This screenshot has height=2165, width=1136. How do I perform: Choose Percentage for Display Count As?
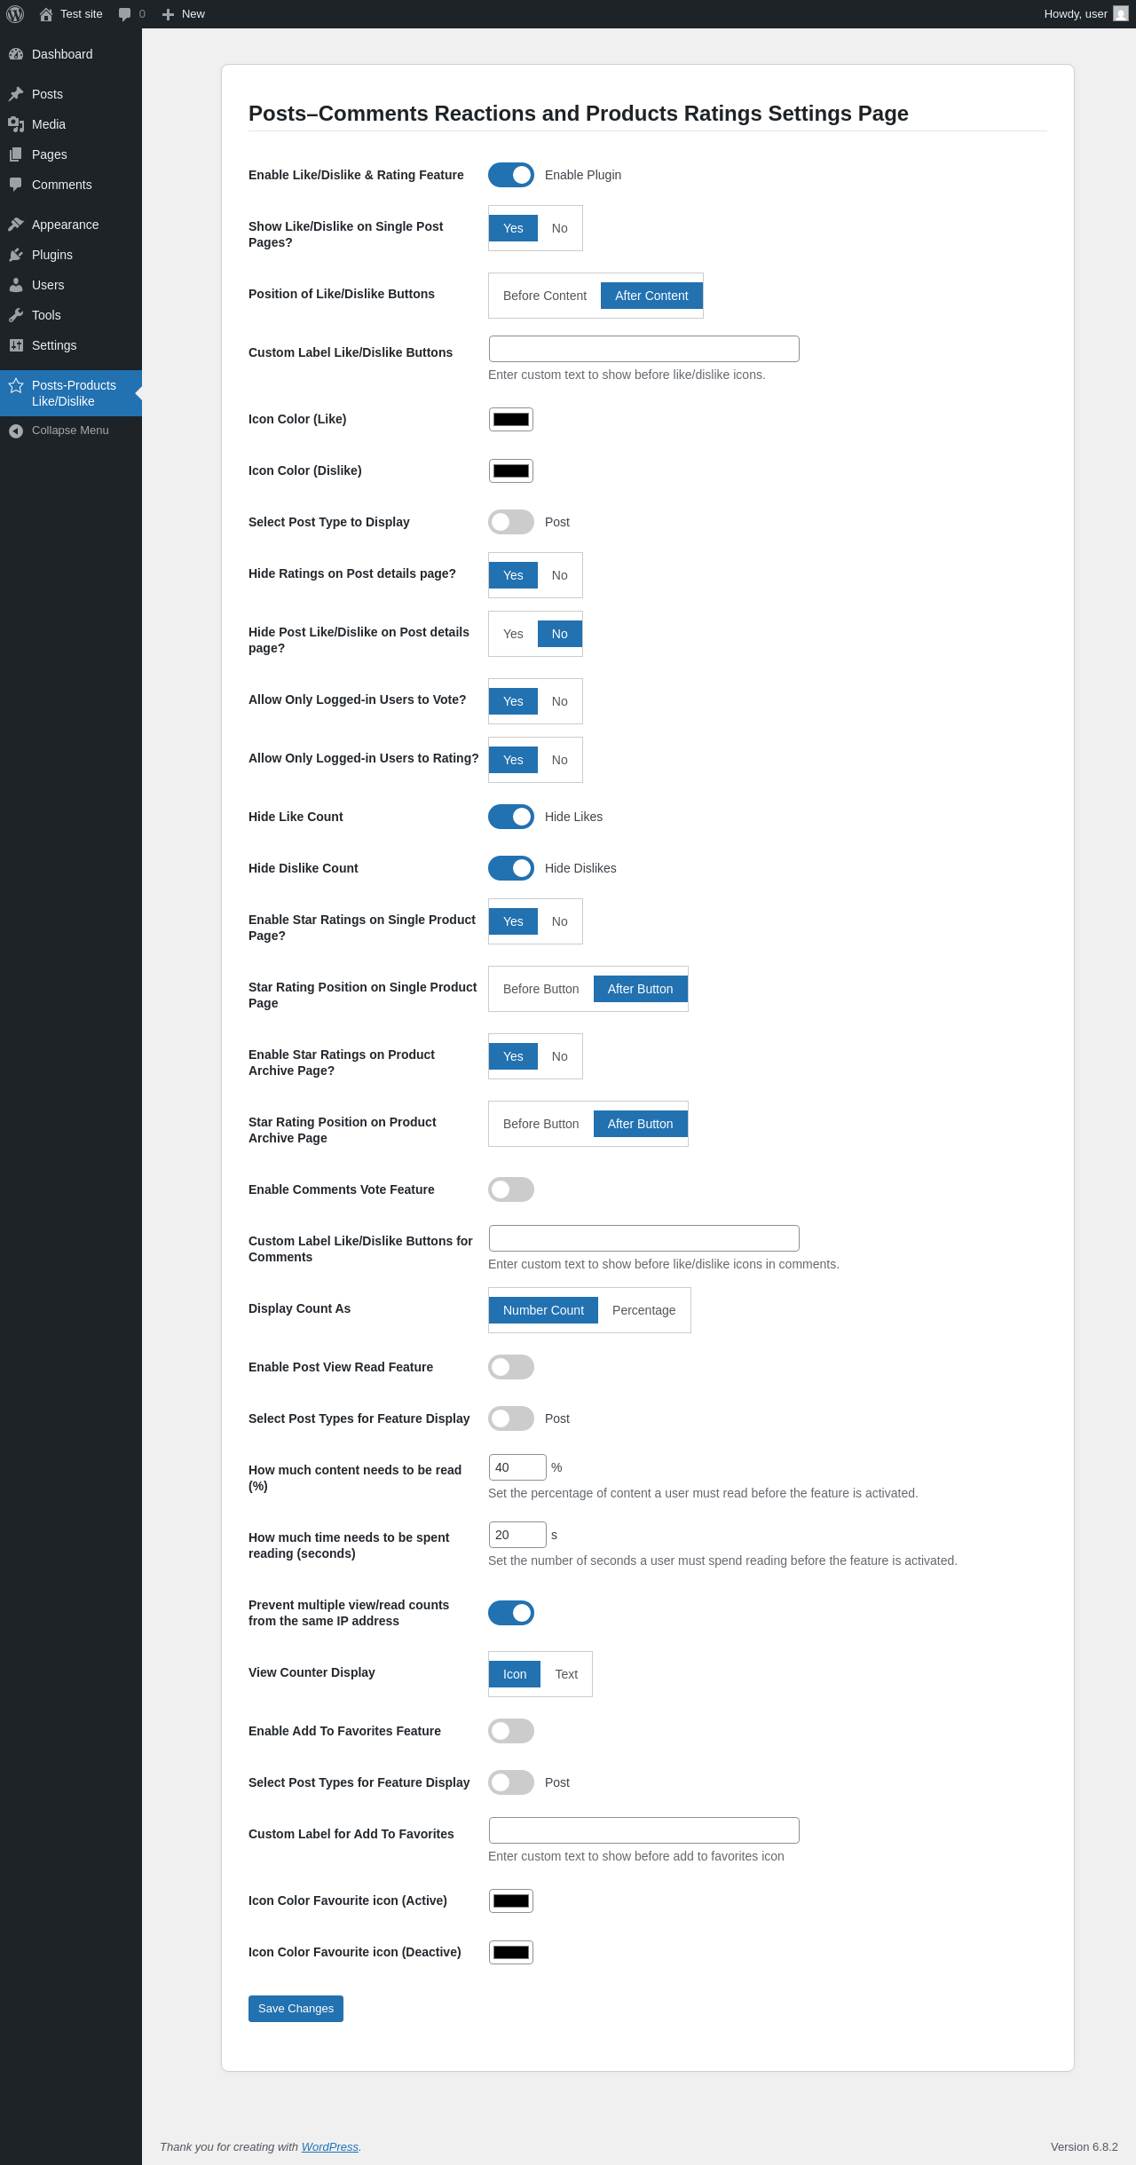tap(643, 1310)
